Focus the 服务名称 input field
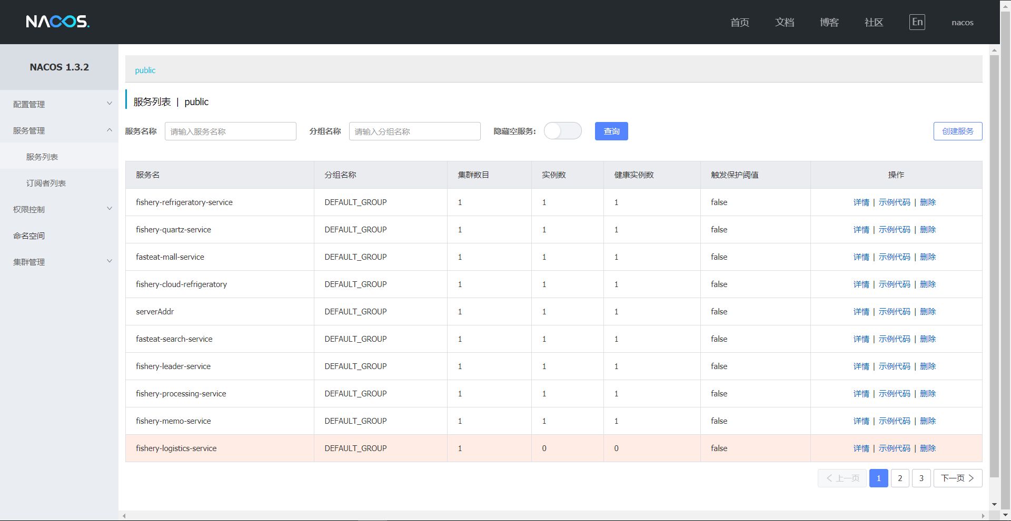This screenshot has width=1011, height=521. (231, 131)
